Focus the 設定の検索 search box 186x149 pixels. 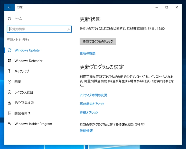[x=39, y=29]
